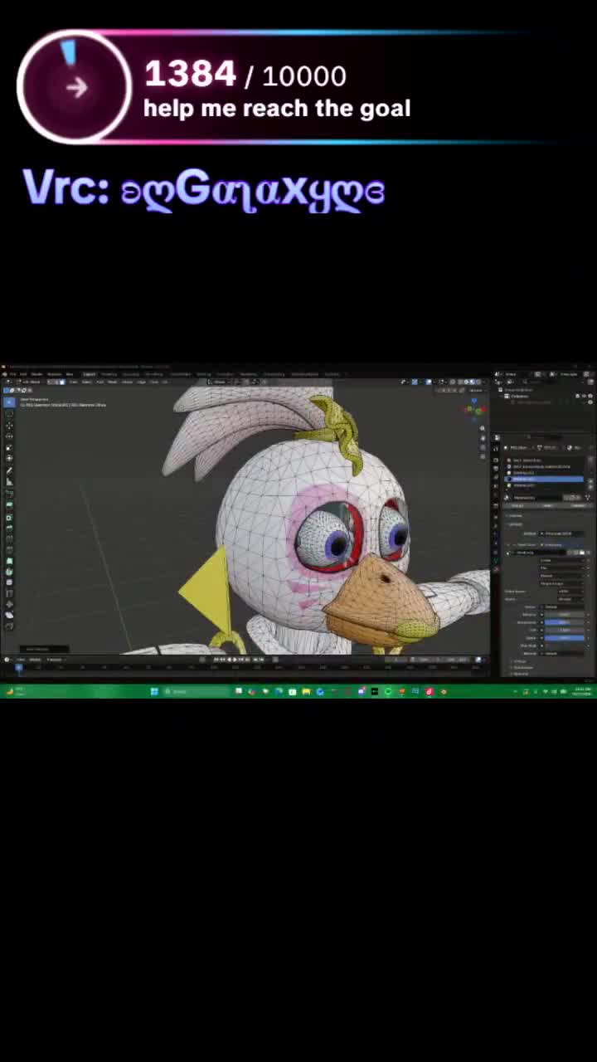597x1062 pixels.
Task: Select the Move tool
Action: 9,426
